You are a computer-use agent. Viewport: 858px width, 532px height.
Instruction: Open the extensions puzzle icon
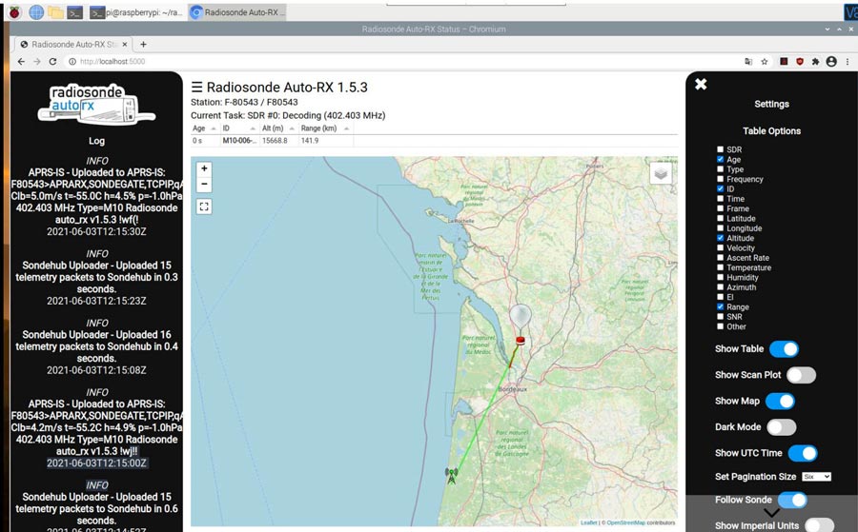click(815, 62)
